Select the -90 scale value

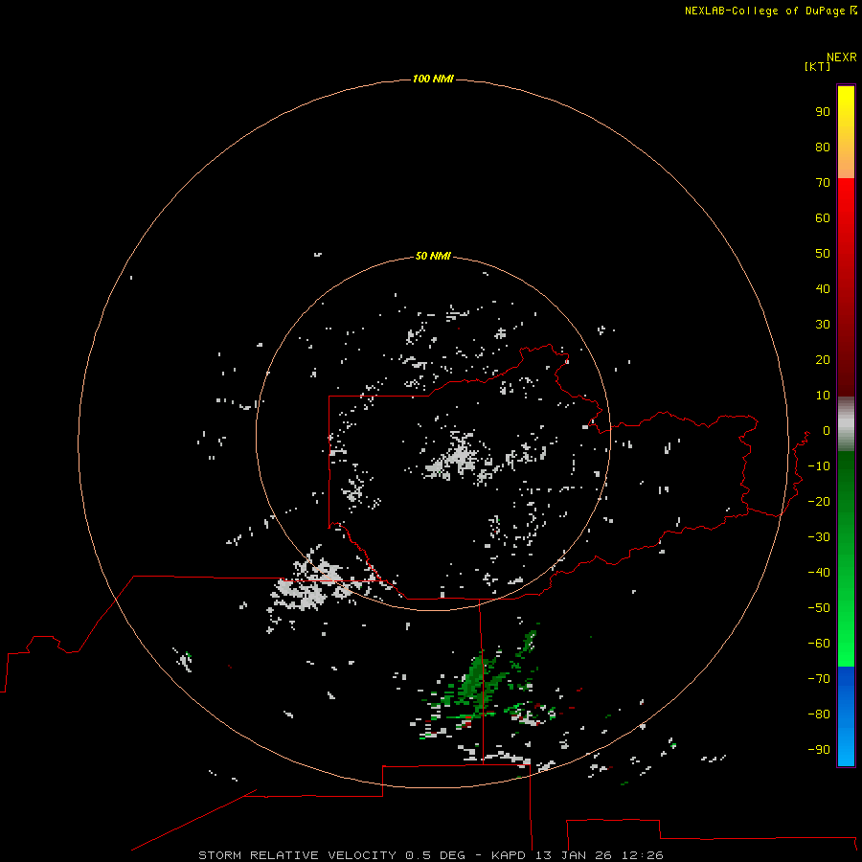819,749
